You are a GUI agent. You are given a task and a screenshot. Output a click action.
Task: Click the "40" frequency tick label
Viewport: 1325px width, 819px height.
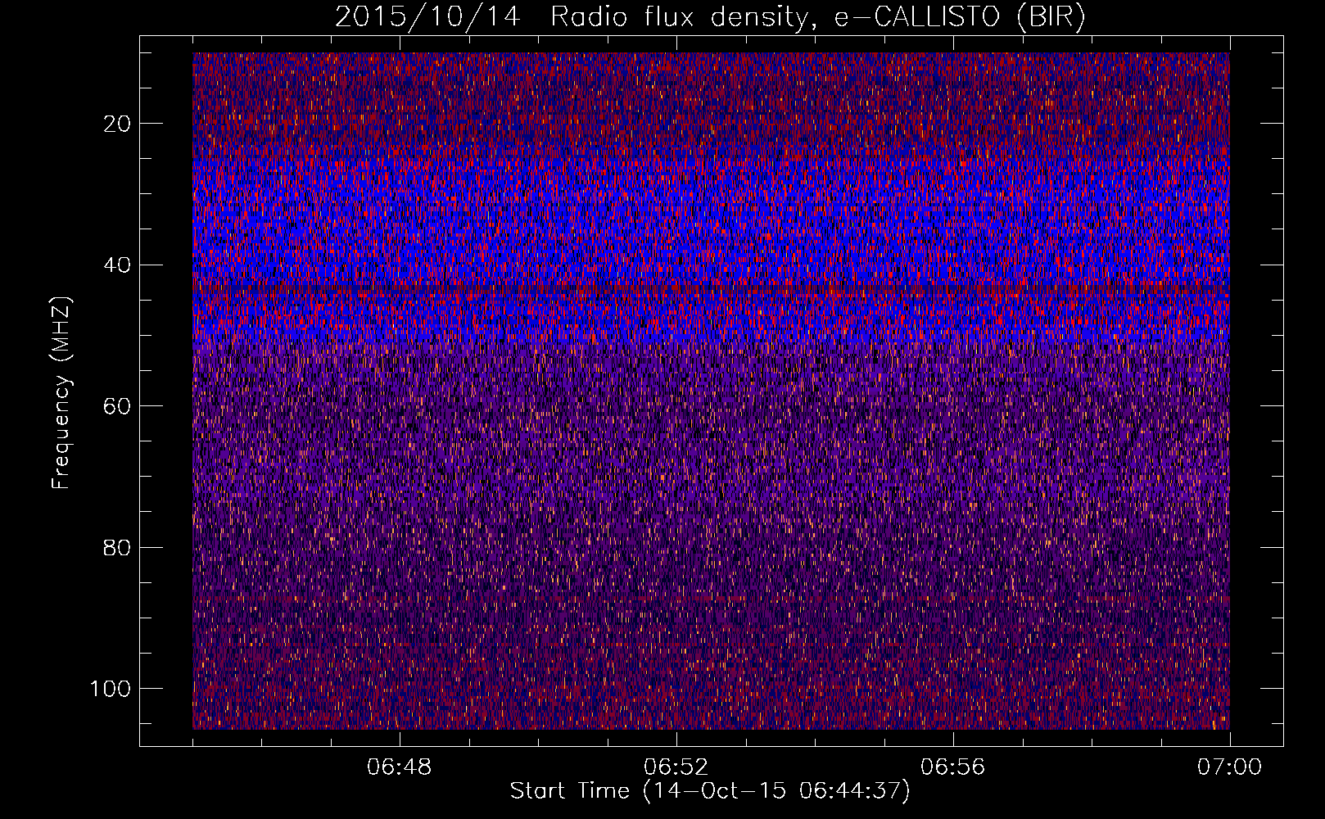[117, 265]
